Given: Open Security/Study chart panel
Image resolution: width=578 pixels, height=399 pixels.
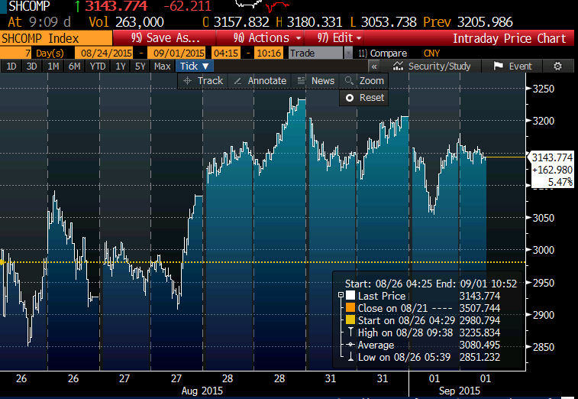Looking at the screenshot, I should click(x=433, y=66).
